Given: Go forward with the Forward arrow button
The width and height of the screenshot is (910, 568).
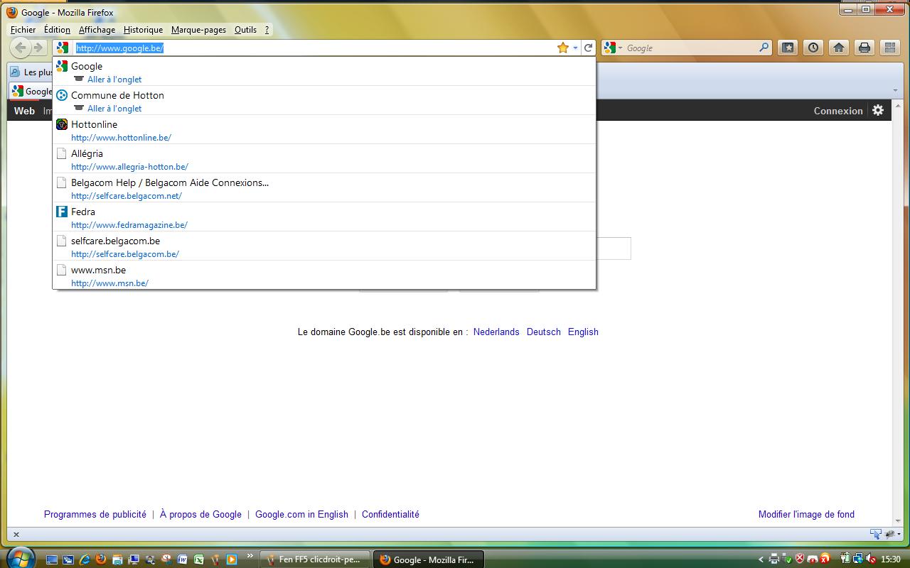Looking at the screenshot, I should 38,48.
